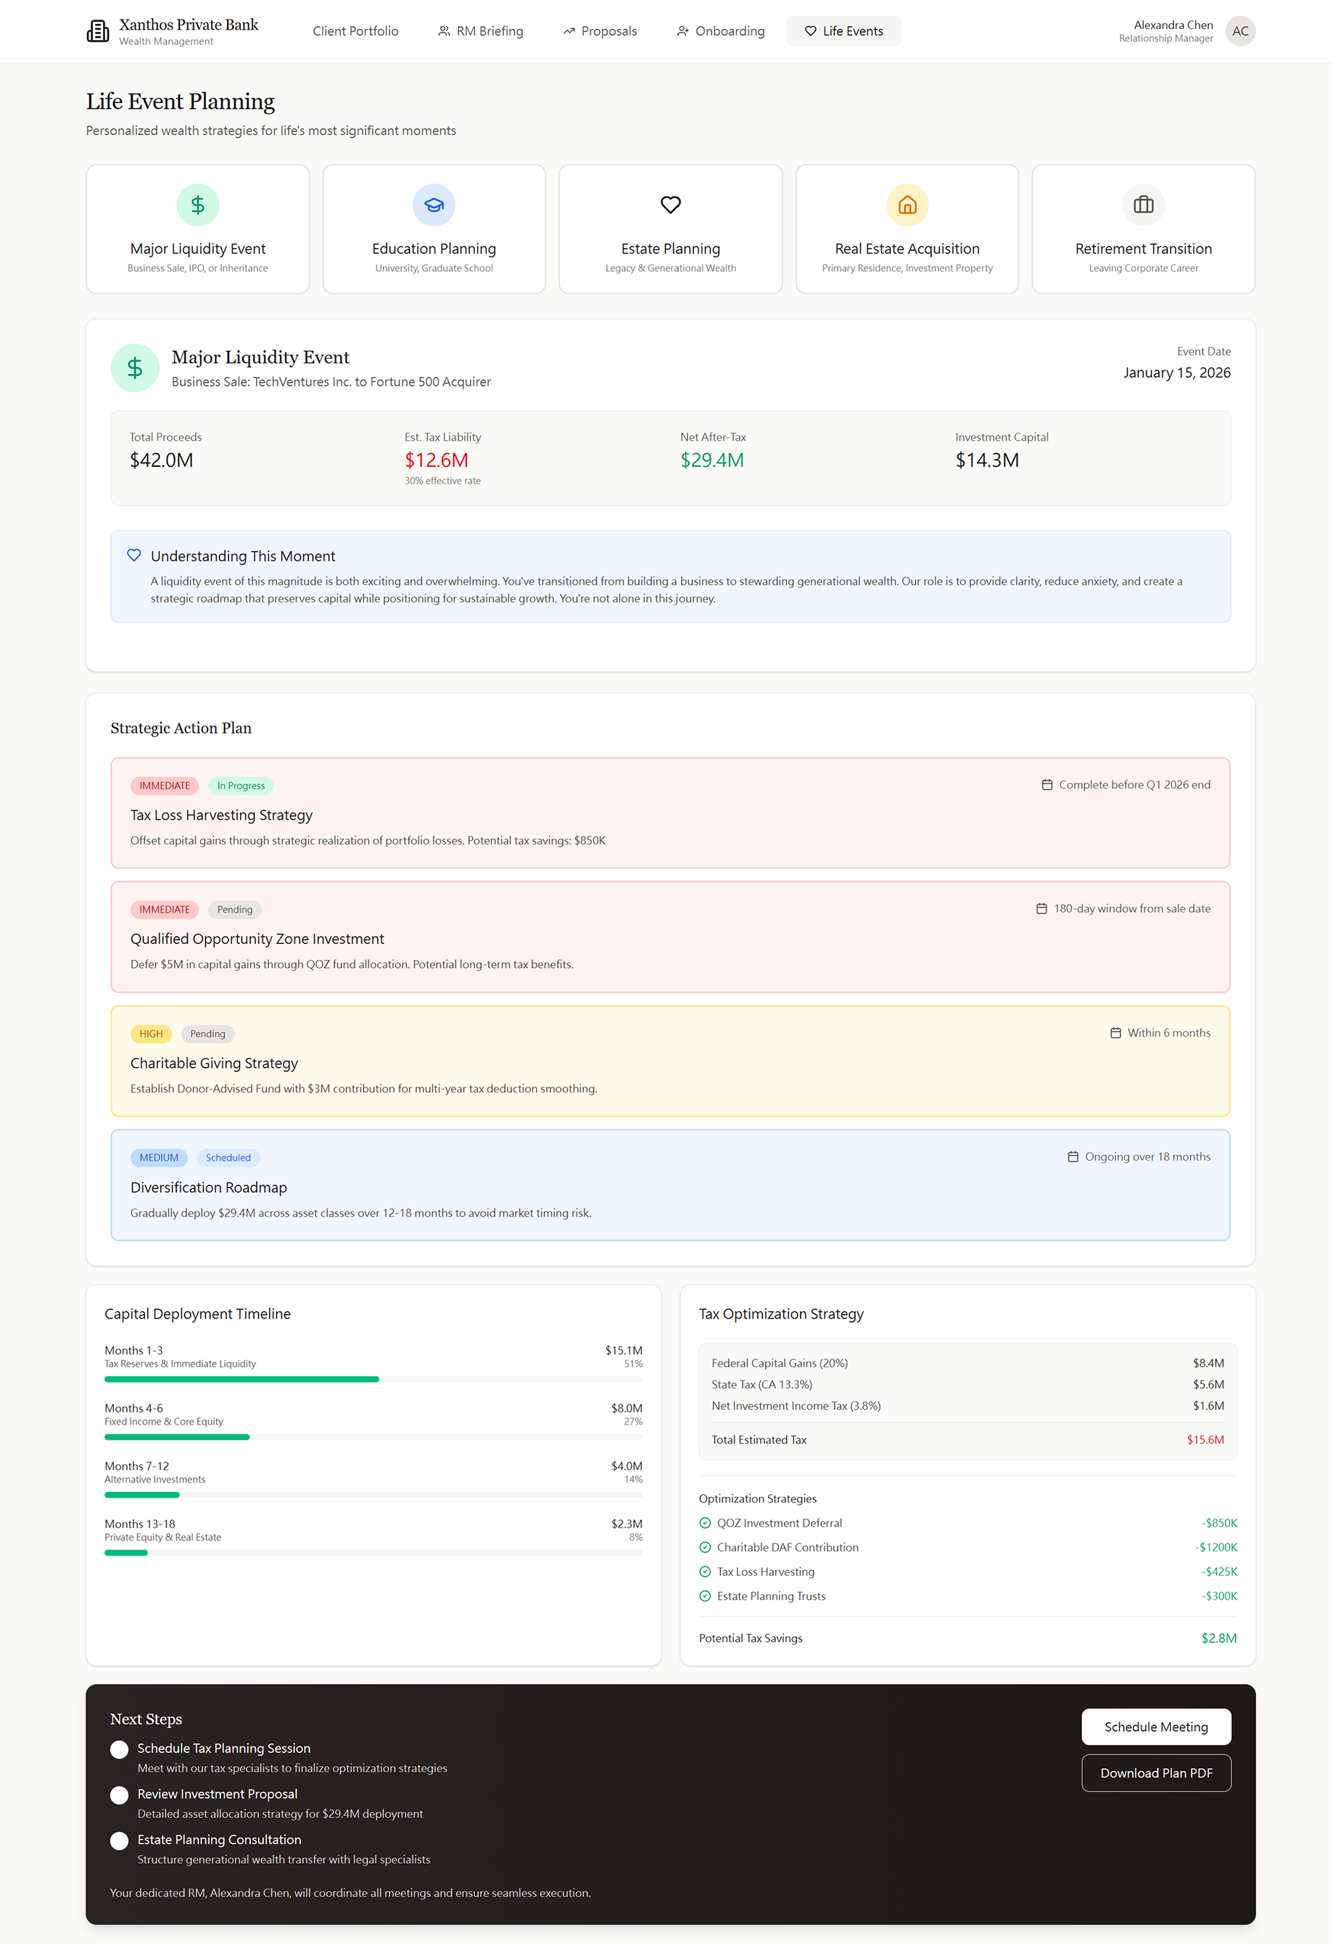Click the Xanthos Private Bank logo icon
The image size is (1333, 1945).
point(98,31)
